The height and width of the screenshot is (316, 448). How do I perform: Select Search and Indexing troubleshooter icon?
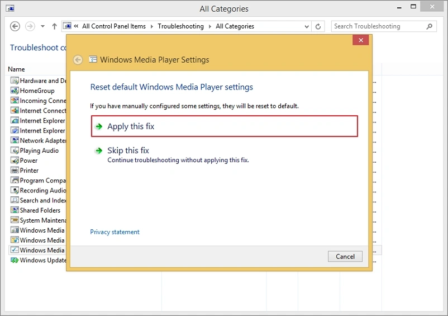pos(15,200)
